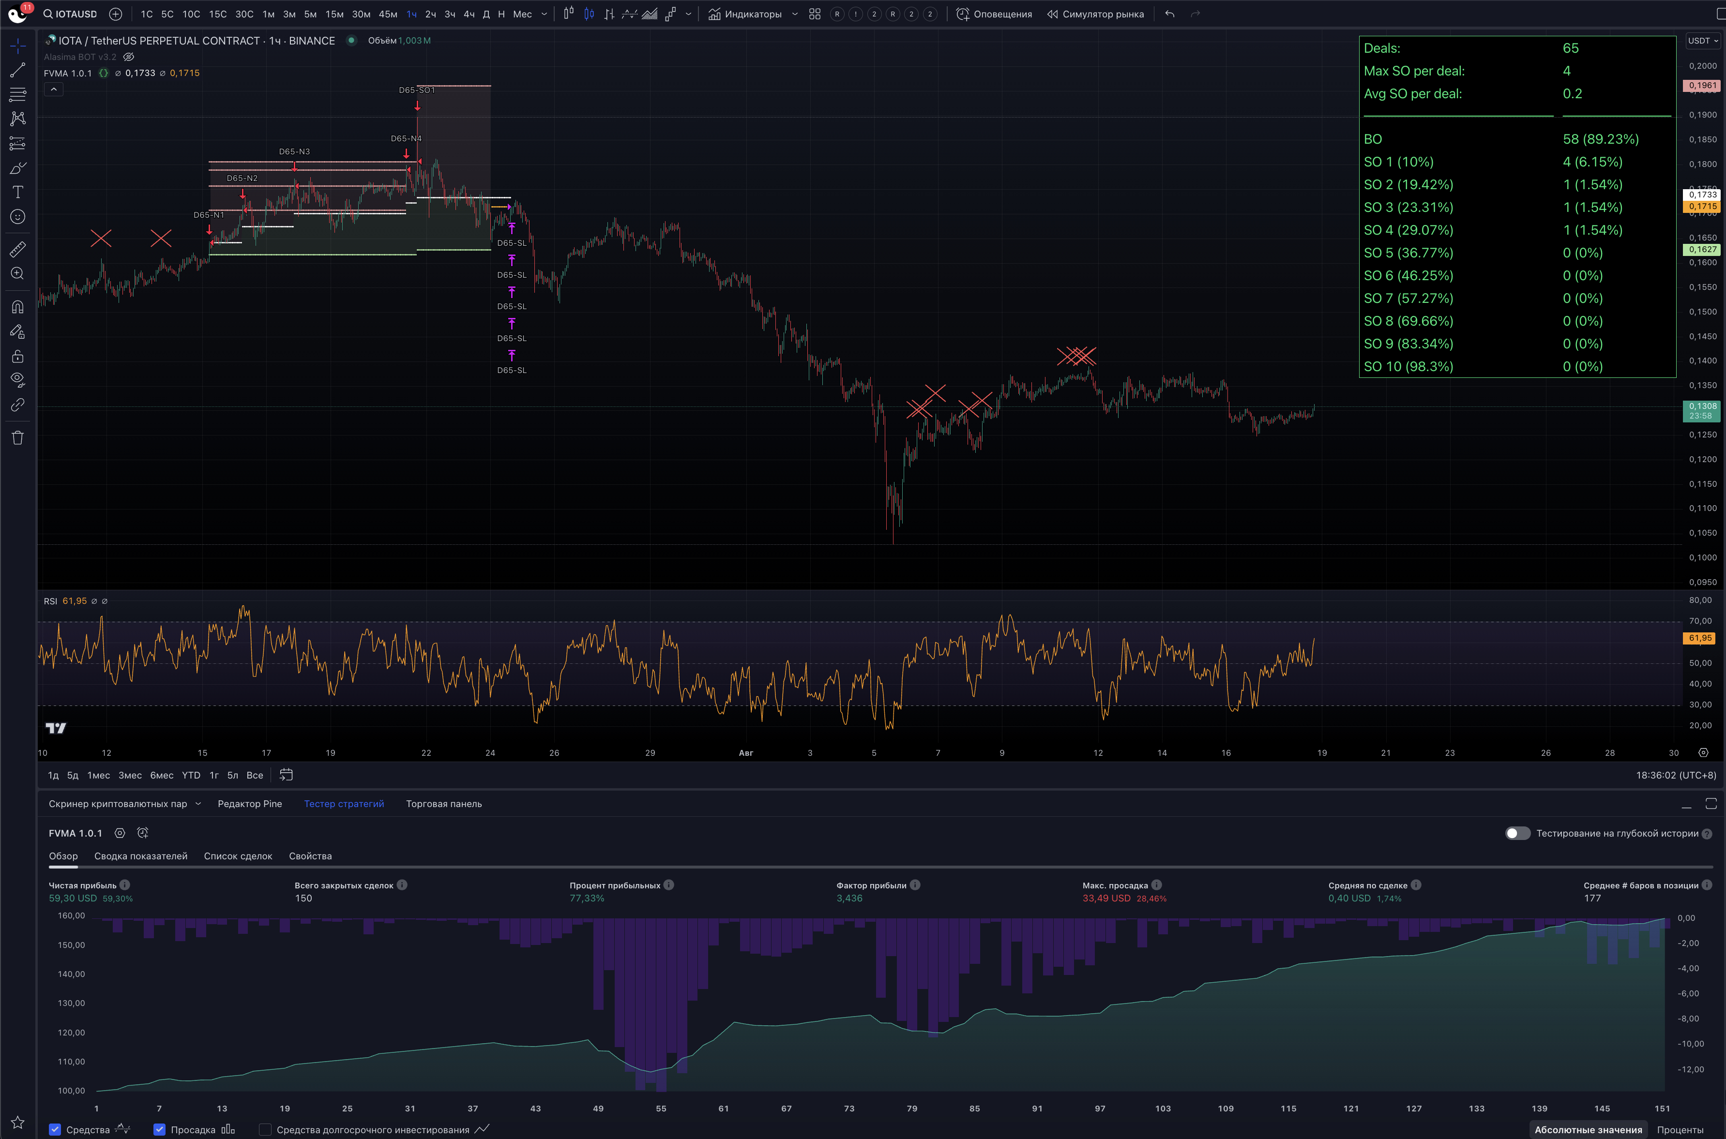This screenshot has width=1726, height=1139.
Task: Start the Симулятор рынка replay
Action: pyautogui.click(x=1095, y=14)
